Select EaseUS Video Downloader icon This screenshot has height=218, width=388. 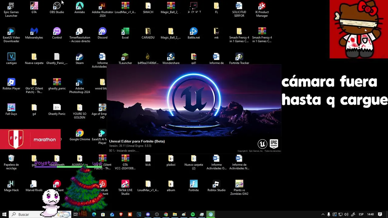point(11,35)
